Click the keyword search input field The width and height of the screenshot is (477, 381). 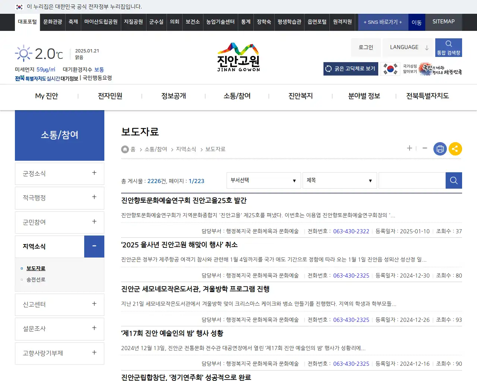[412, 180]
